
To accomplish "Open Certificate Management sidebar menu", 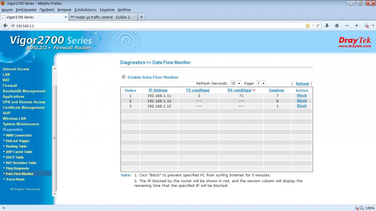I will click(x=24, y=108).
